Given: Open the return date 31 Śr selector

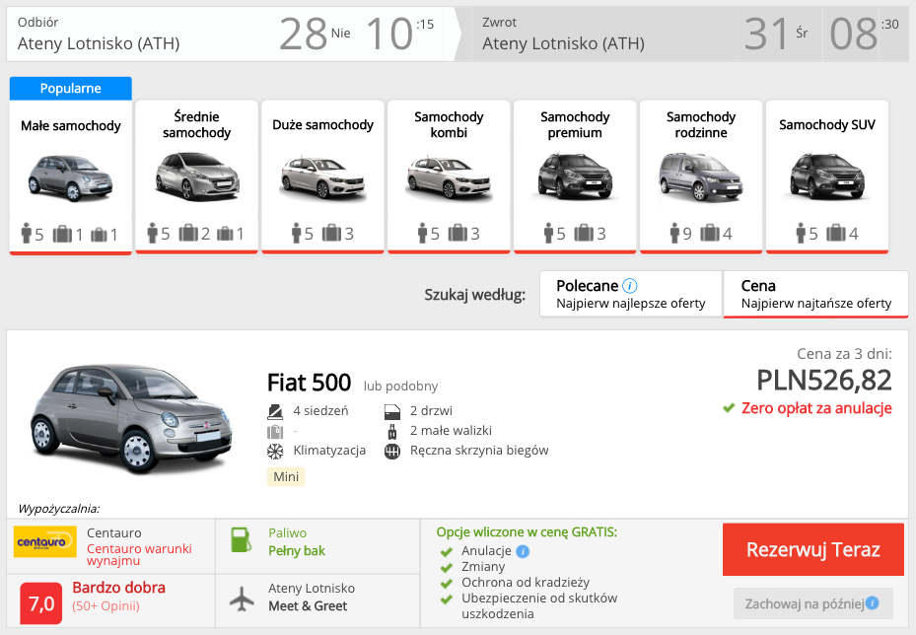Looking at the screenshot, I should tap(776, 34).
